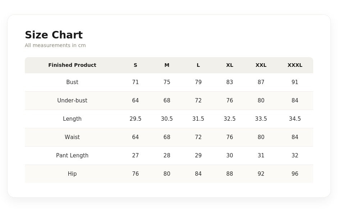Select the Under-bust row label
The image size is (338, 212).
pyautogui.click(x=72, y=100)
